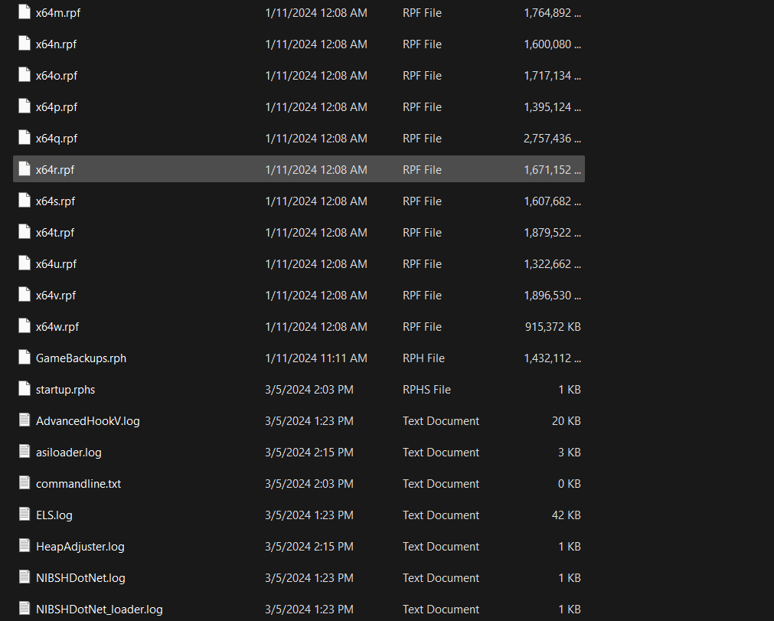Select the x64s.rpf file name

56,201
